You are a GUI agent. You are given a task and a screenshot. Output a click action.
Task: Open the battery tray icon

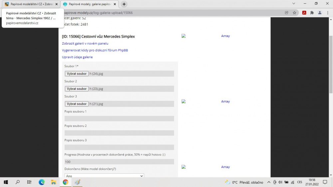[286, 182]
